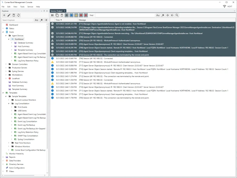237x178 pixels.
Task: Toggle the yellow warning message filter
Action: (76, 15)
